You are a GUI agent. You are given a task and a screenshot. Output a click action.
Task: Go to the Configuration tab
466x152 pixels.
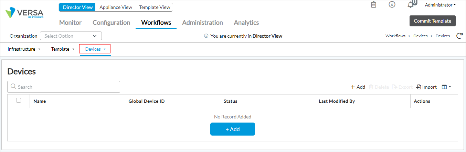[x=111, y=23]
